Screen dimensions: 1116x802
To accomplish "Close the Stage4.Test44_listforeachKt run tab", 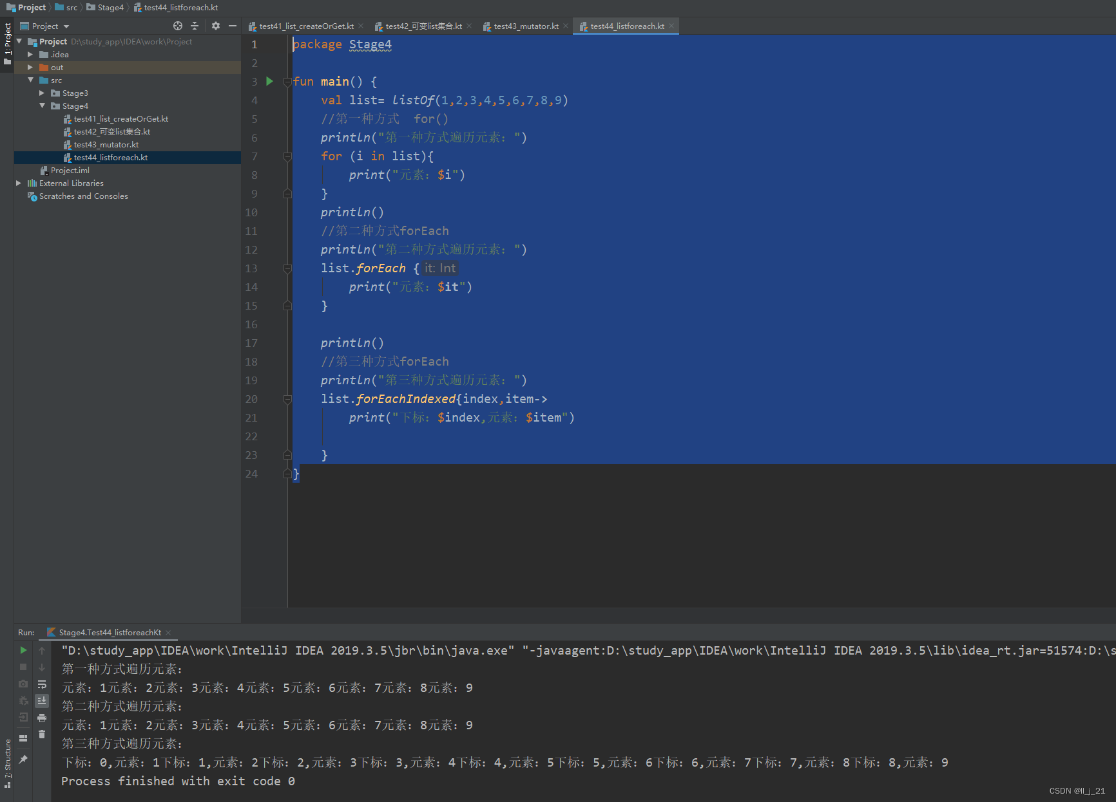I will [168, 633].
